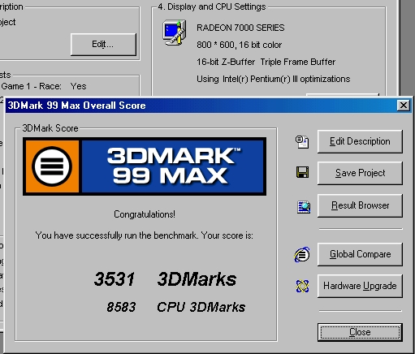Screen dimensions: 415x354
Task: Click the Edit... button in background window
Action: [103, 44]
